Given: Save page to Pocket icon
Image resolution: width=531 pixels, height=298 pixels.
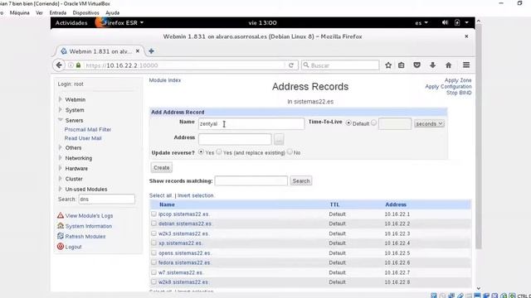Looking at the screenshot, I should (x=417, y=65).
